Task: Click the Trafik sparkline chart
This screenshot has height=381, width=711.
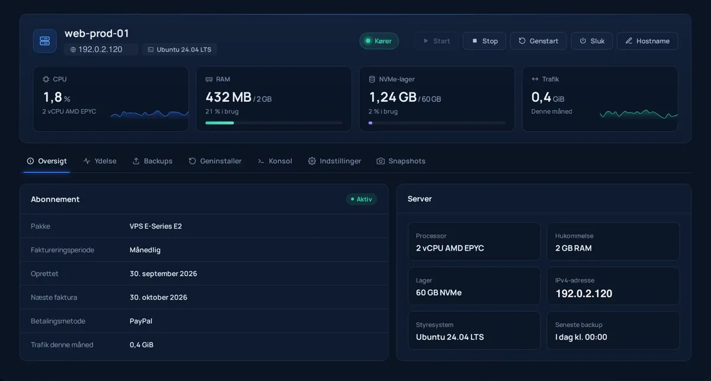Action: pos(639,114)
